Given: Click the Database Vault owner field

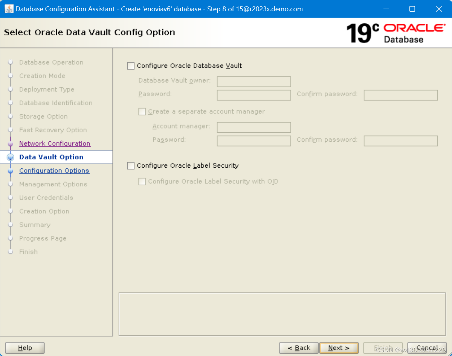Looking at the screenshot, I should [254, 82].
